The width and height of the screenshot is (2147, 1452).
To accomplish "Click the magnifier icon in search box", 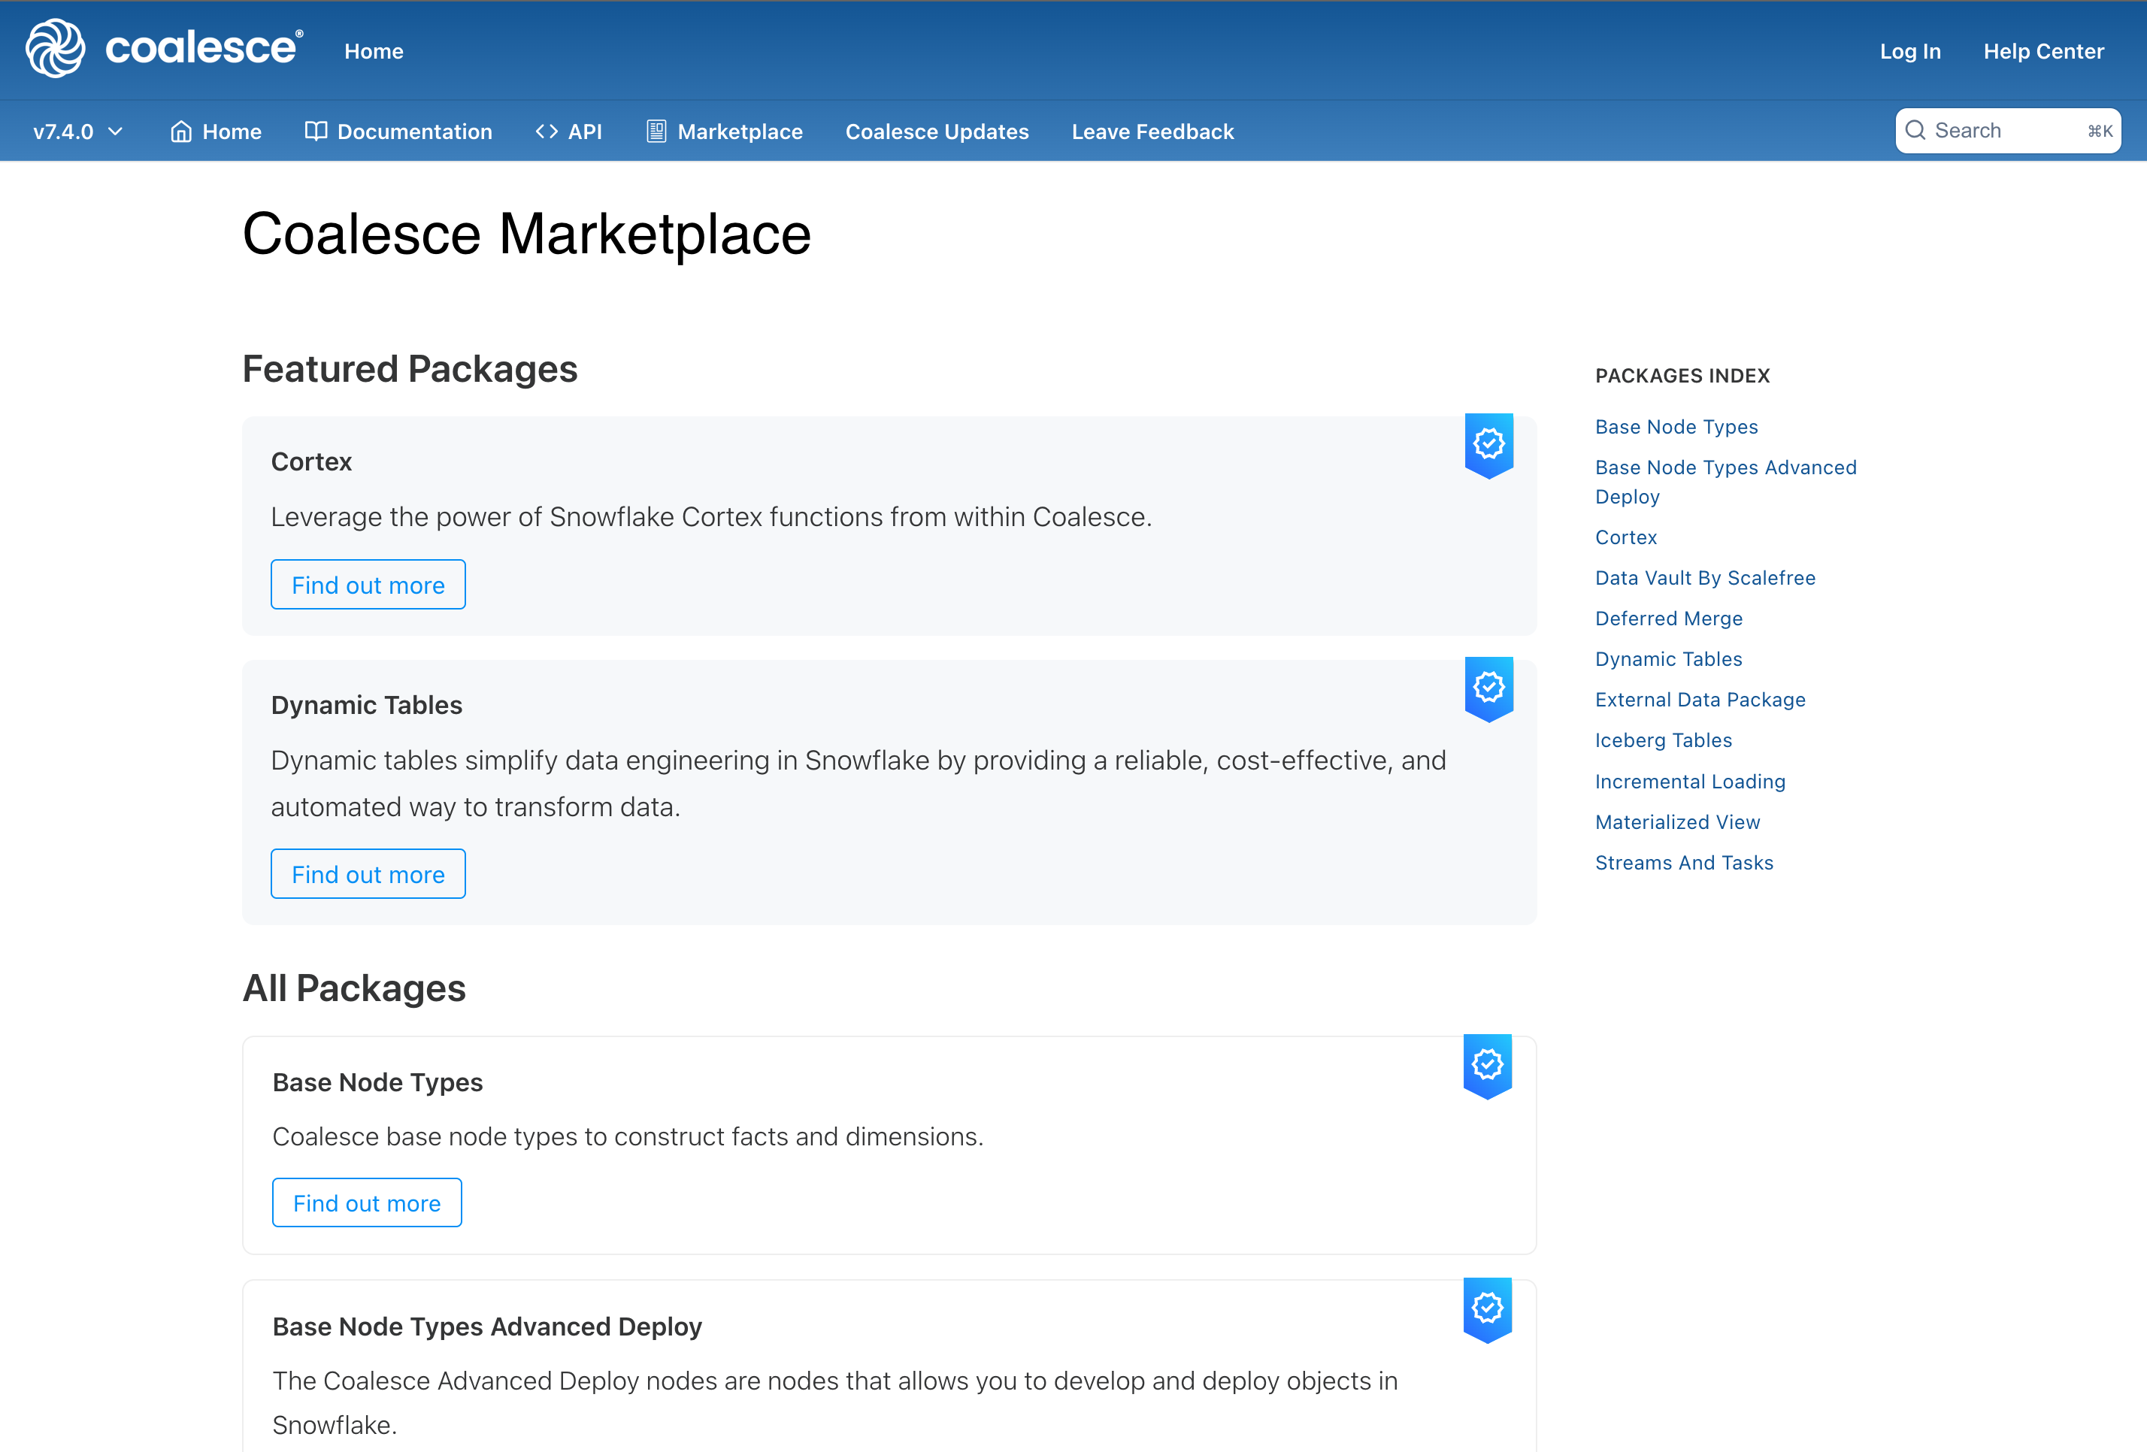I will click(1915, 130).
